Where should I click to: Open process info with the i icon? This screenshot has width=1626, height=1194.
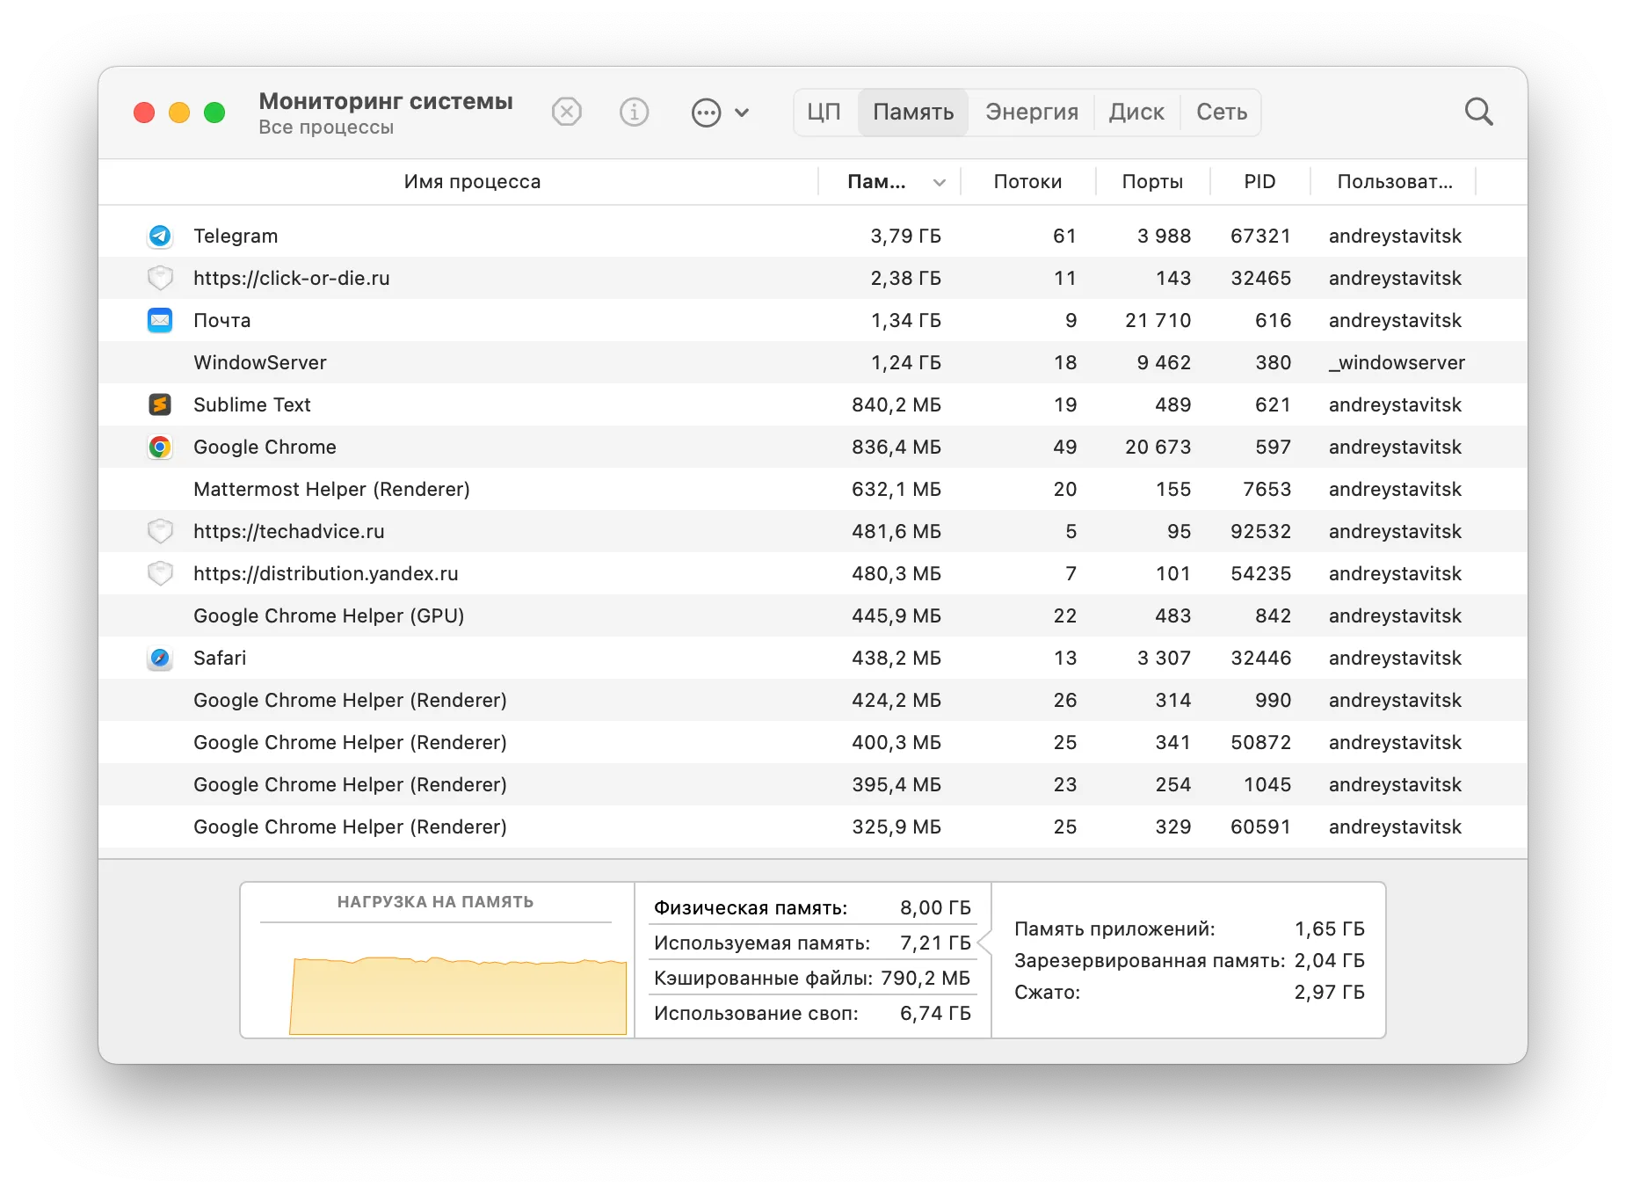634,113
